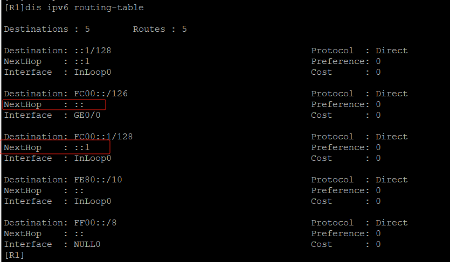Click the 'Routes : 5' summary text
Image resolution: width=450 pixels, height=262 pixels.
pos(160,29)
